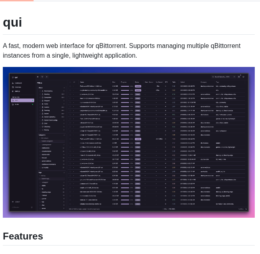Collapse the Status filter section
The height and width of the screenshot is (254, 260).
64,87
